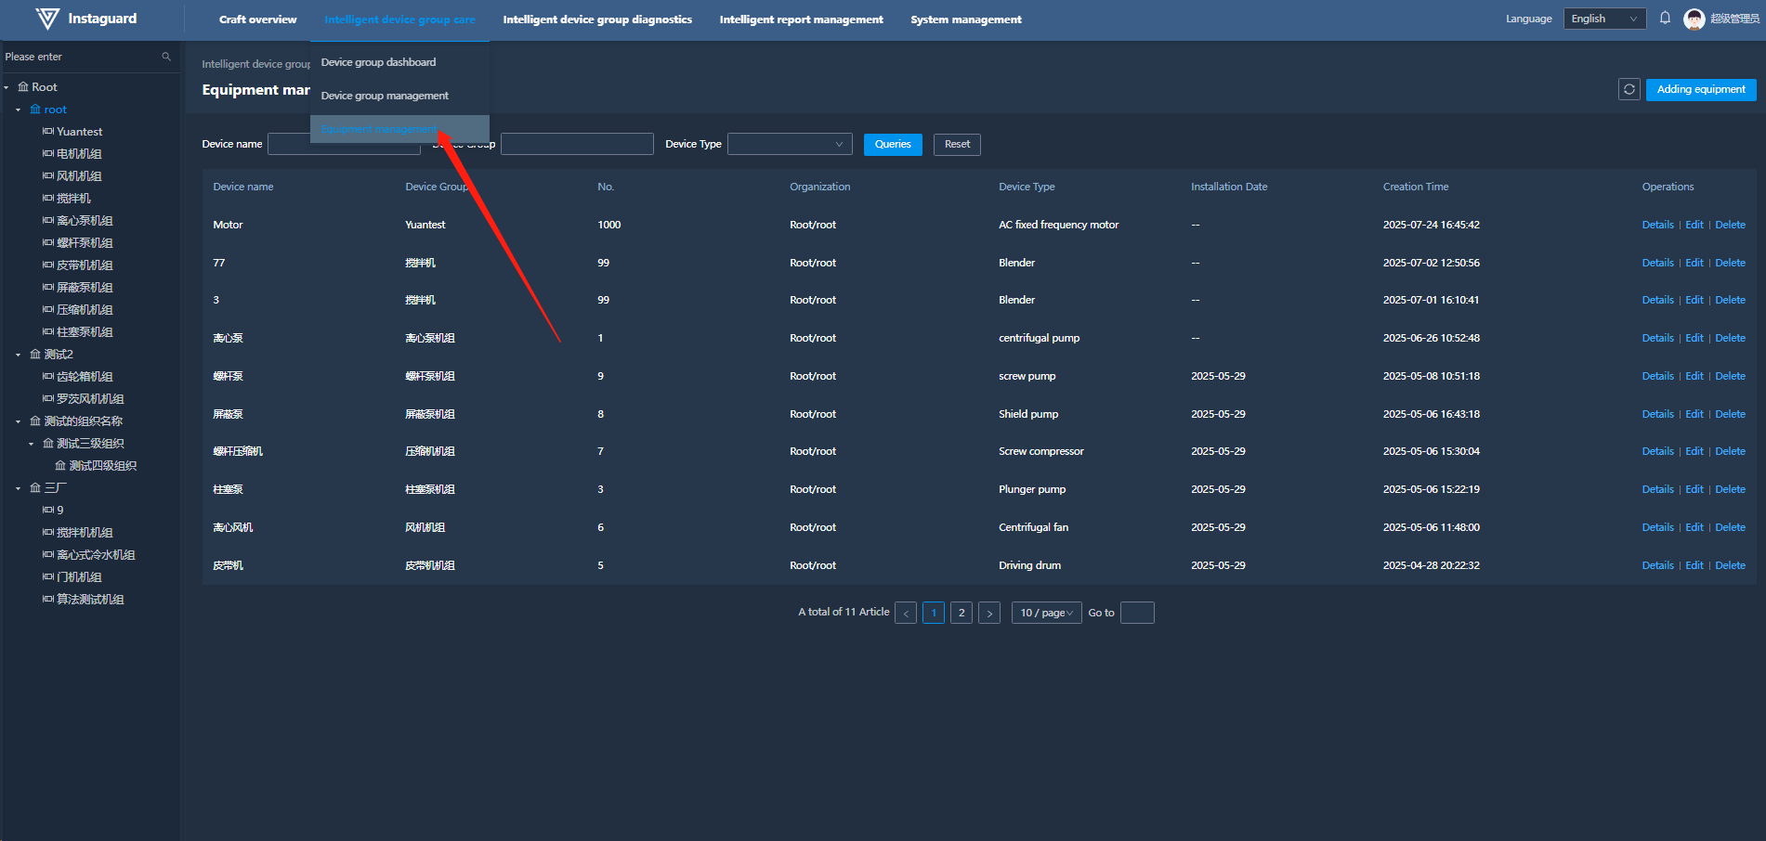Select the 螺杆泵机组 tree node
Viewport: 1766px width, 841px height.
(85, 243)
